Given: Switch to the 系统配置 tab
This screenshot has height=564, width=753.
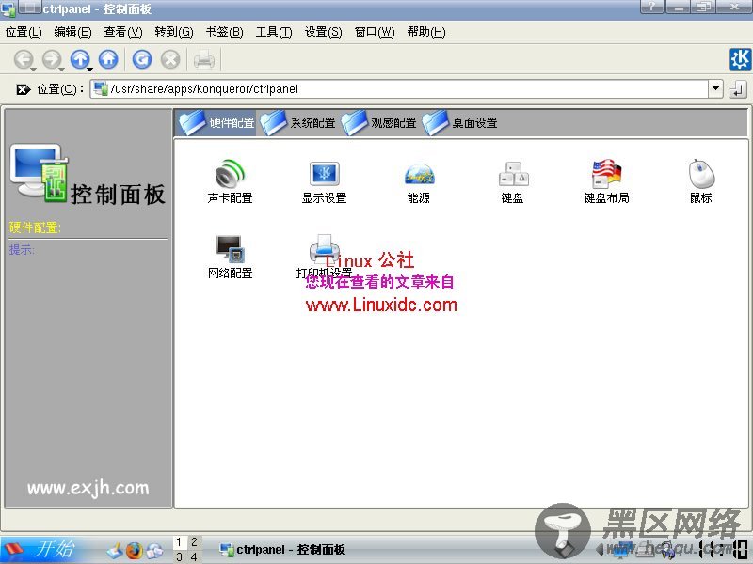Looking at the screenshot, I should 300,121.
